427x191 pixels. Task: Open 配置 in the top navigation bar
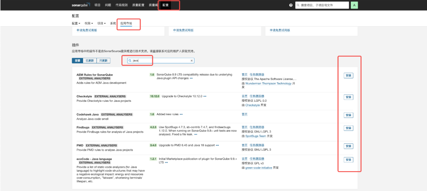pyautogui.click(x=166, y=5)
